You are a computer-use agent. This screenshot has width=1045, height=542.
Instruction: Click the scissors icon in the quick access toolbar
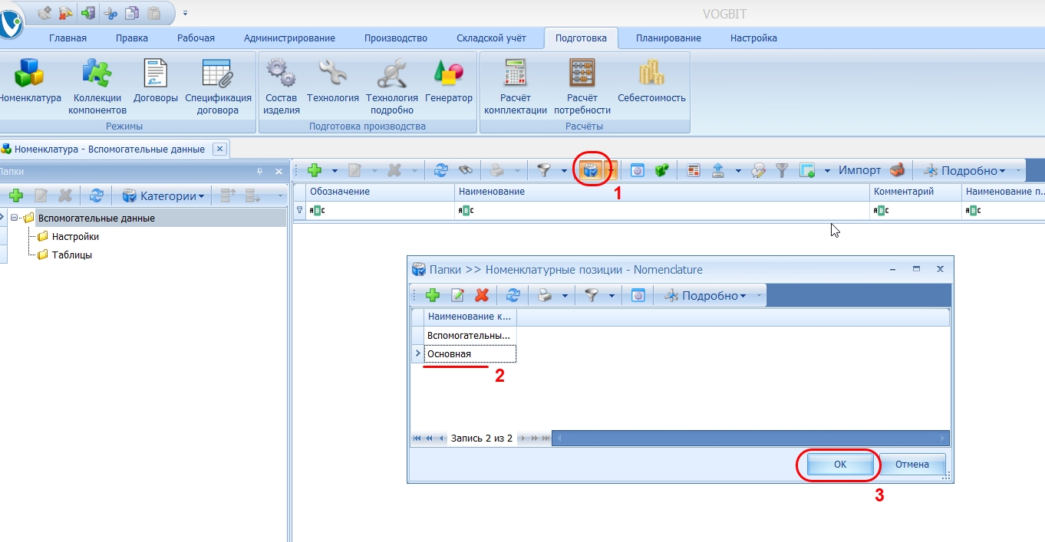pyautogui.click(x=110, y=12)
